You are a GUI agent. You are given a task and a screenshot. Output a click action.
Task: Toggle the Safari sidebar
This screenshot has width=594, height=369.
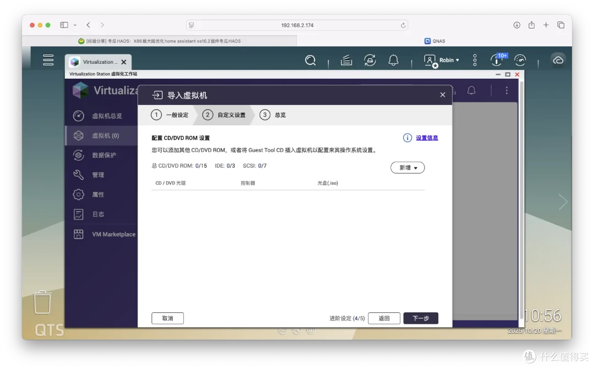coord(64,25)
